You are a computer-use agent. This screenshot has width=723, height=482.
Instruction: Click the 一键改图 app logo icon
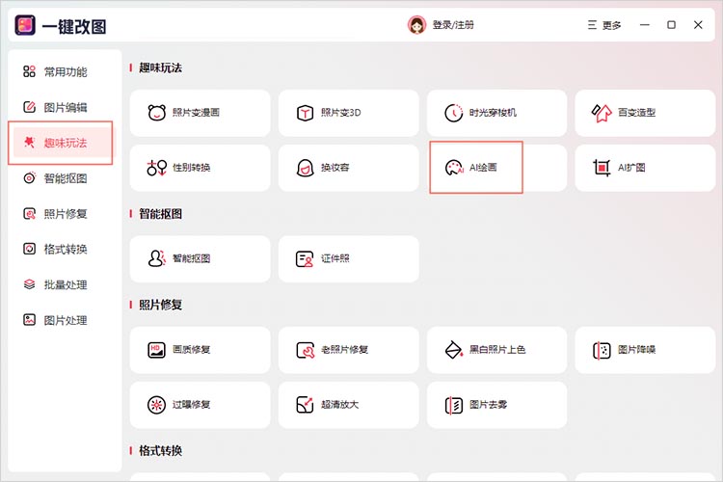pyautogui.click(x=25, y=25)
